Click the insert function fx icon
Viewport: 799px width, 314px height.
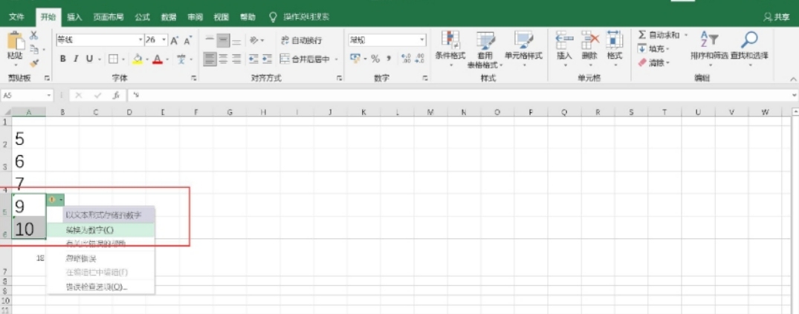116,96
